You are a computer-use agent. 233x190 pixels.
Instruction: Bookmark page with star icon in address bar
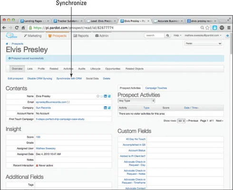[207, 28]
